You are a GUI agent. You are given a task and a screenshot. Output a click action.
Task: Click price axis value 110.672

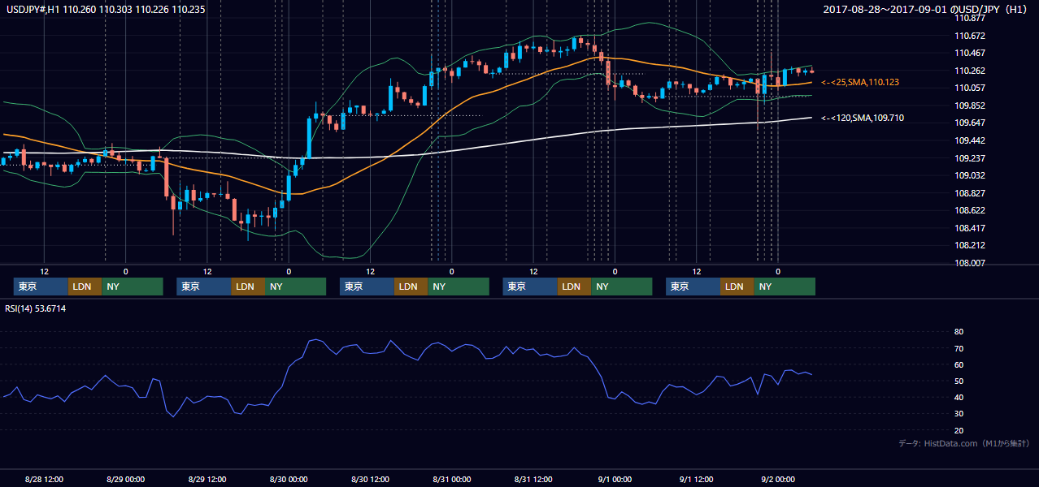[971, 36]
